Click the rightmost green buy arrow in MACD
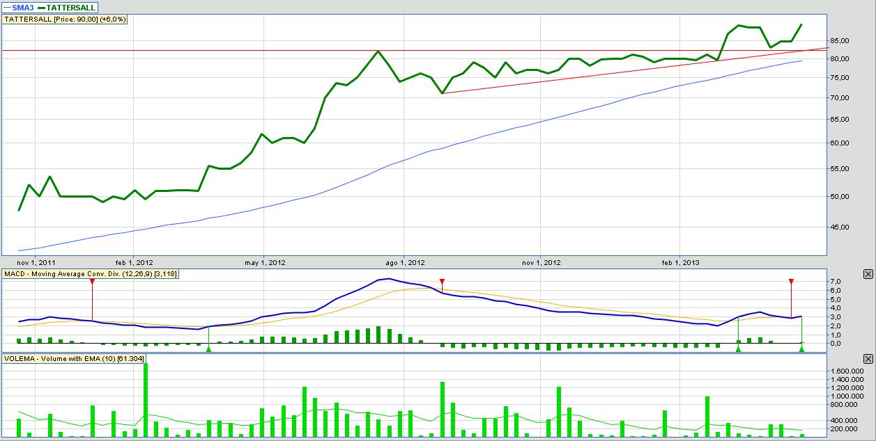The height and width of the screenshot is (441, 876). click(801, 348)
